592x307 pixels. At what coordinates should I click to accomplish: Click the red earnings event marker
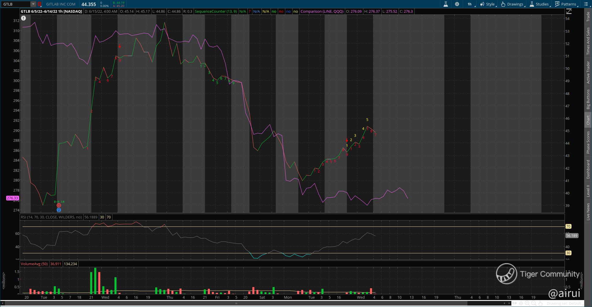[59, 205]
